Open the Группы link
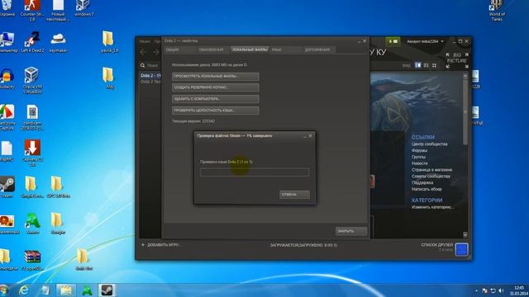 tap(418, 157)
